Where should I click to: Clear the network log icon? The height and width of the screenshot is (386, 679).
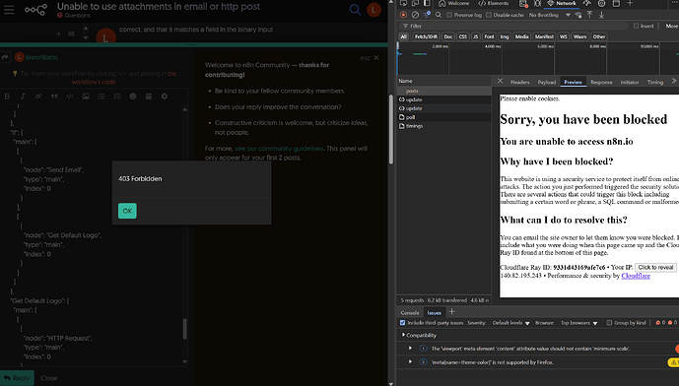[415, 15]
